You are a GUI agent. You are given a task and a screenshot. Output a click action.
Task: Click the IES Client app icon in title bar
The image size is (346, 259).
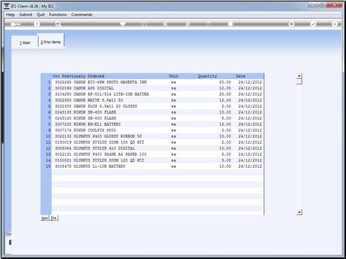pyautogui.click(x=6, y=6)
